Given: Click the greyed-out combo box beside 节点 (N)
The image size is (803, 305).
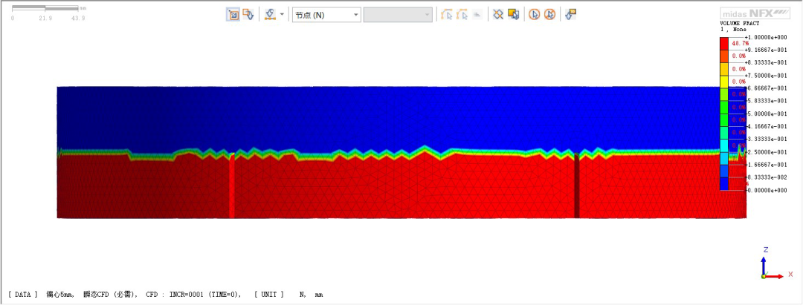Looking at the screenshot, I should click(397, 15).
